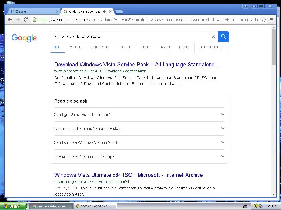Screen dimensions: 281x210
Task: Open the security shield tray icon
Action: [x=255, y=206]
